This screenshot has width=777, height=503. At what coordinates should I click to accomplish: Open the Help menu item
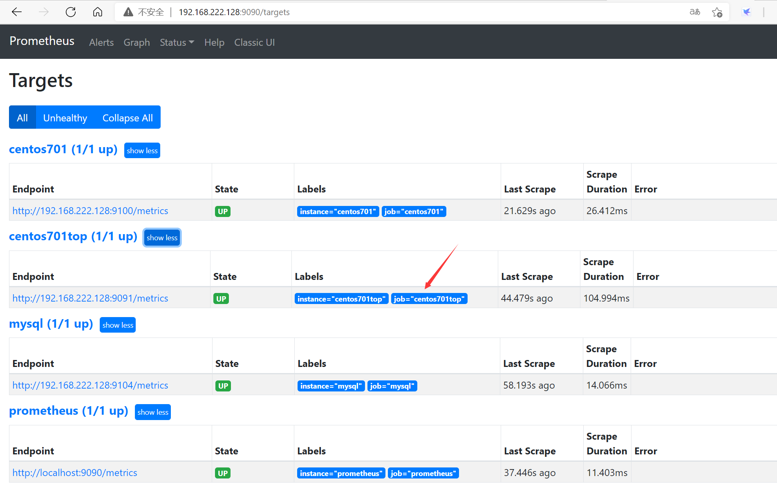tap(214, 42)
